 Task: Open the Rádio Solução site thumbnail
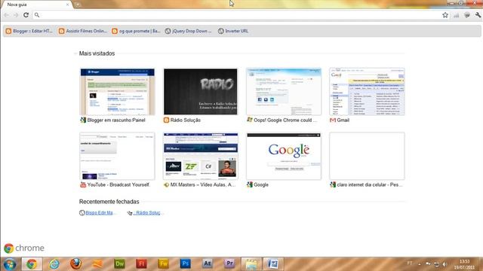tap(201, 92)
